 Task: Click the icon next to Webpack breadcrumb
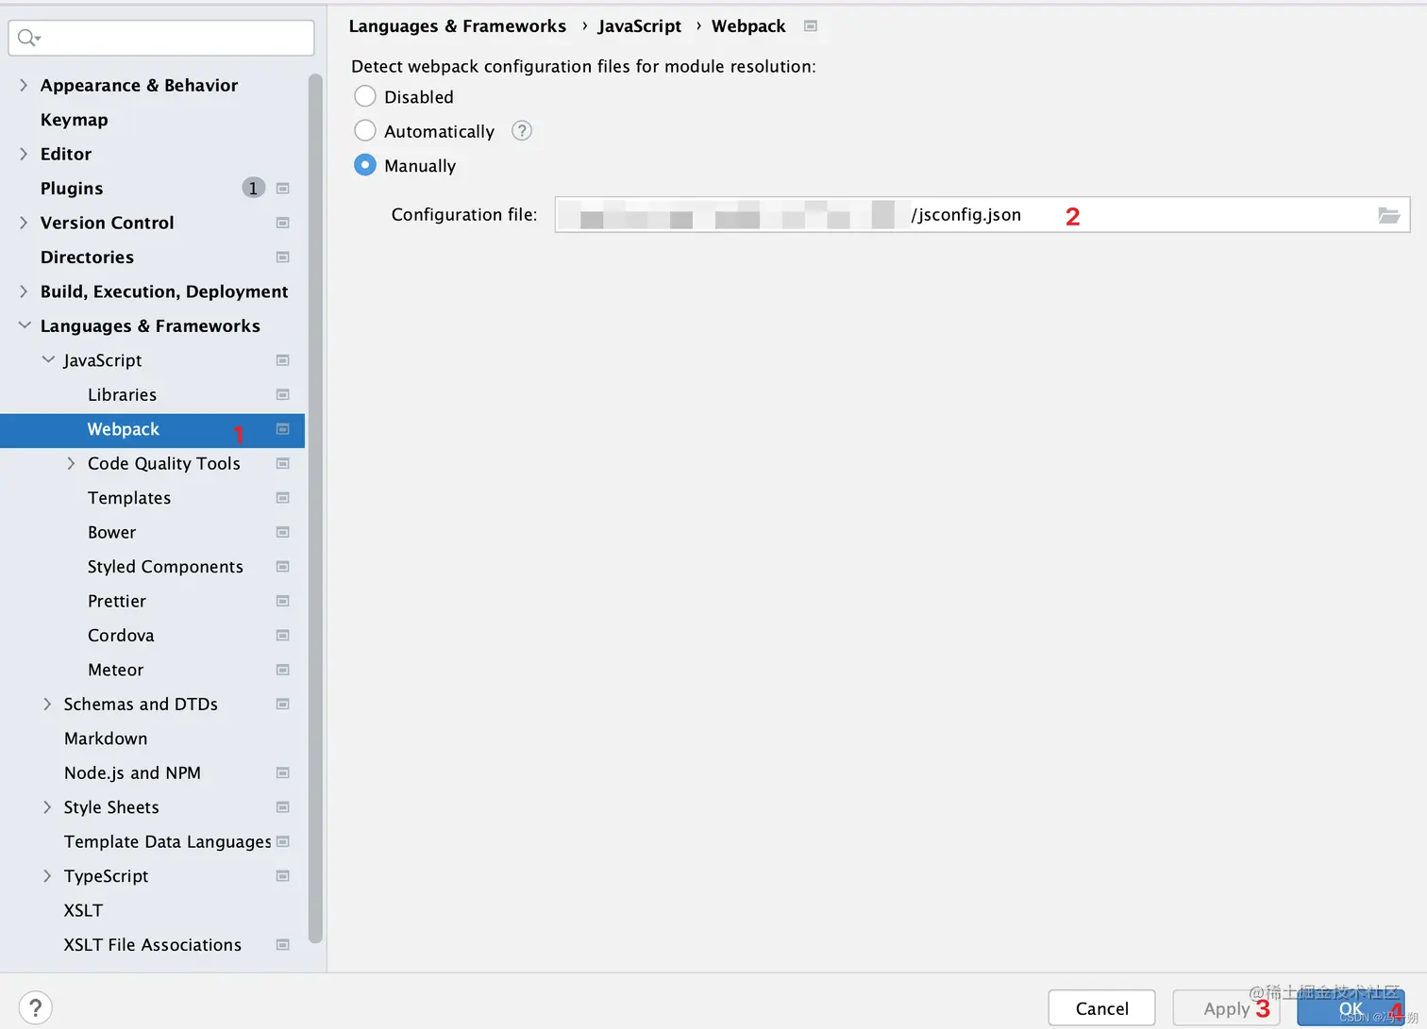(810, 26)
